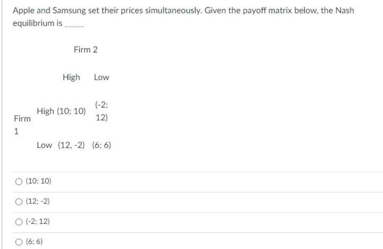This screenshot has height=249, width=383.
Task: Click the Low column header under Firm 2
Action: point(102,77)
